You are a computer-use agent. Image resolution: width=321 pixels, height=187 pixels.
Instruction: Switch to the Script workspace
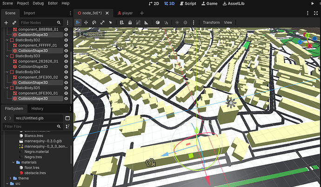187,3
